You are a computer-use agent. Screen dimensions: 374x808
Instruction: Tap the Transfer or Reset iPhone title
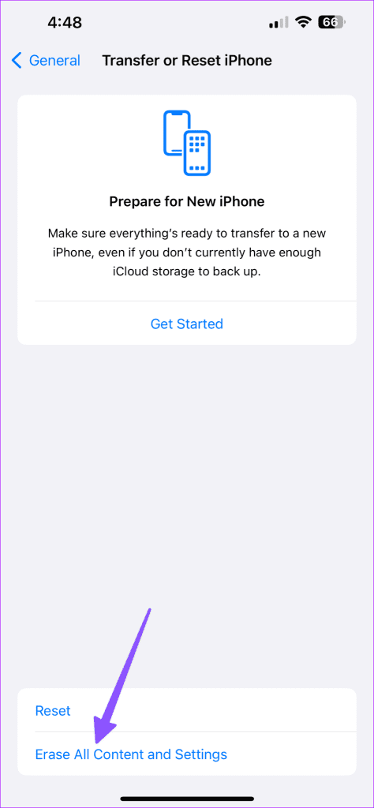[187, 61]
